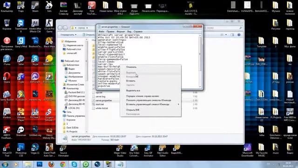Choose Открыть IME in the context menu
The image size is (298, 168).
[150, 110]
